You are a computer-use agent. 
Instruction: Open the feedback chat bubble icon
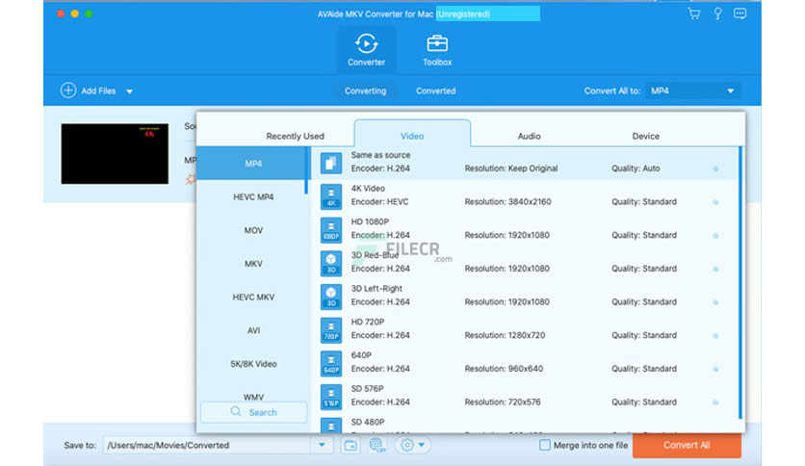(x=740, y=13)
